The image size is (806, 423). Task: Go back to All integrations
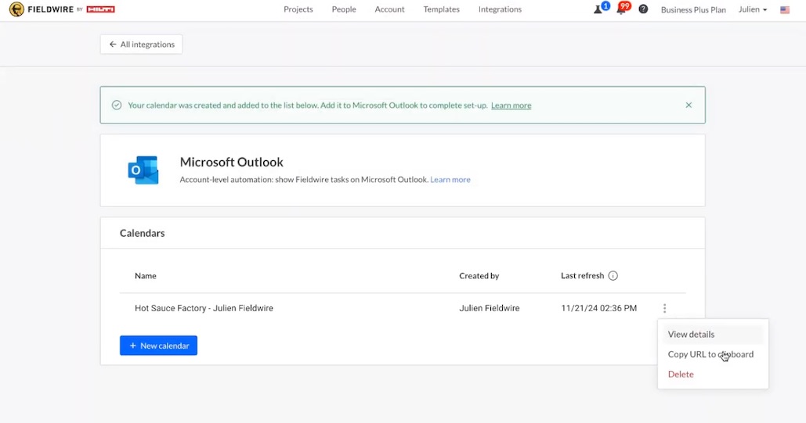pyautogui.click(x=141, y=45)
